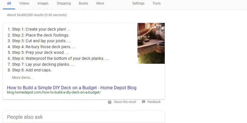The width and height of the screenshot is (247, 123).
Task: Switch to the Images tab
Action: pos(43,3)
